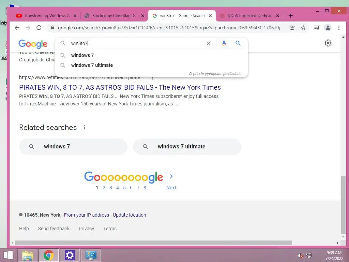
Task: Open the Terms footer link
Action: pyautogui.click(x=110, y=229)
